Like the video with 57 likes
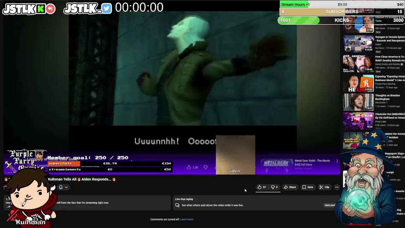This screenshot has width=405, height=228. (262, 187)
